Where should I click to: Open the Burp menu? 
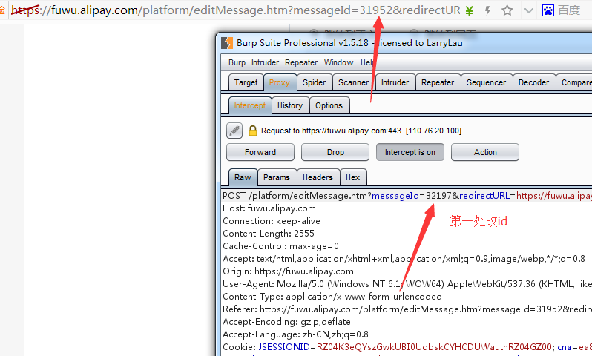(237, 62)
